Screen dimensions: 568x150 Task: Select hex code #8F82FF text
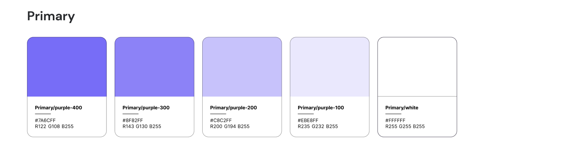[x=133, y=120]
